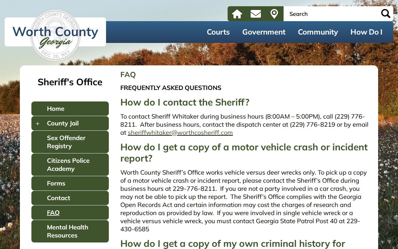The image size is (398, 249).
Task: Open the Contact sidebar item
Action: point(70,198)
